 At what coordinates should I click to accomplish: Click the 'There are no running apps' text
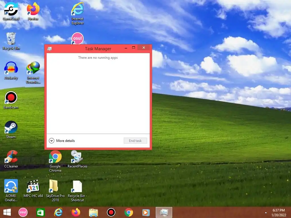click(x=98, y=58)
